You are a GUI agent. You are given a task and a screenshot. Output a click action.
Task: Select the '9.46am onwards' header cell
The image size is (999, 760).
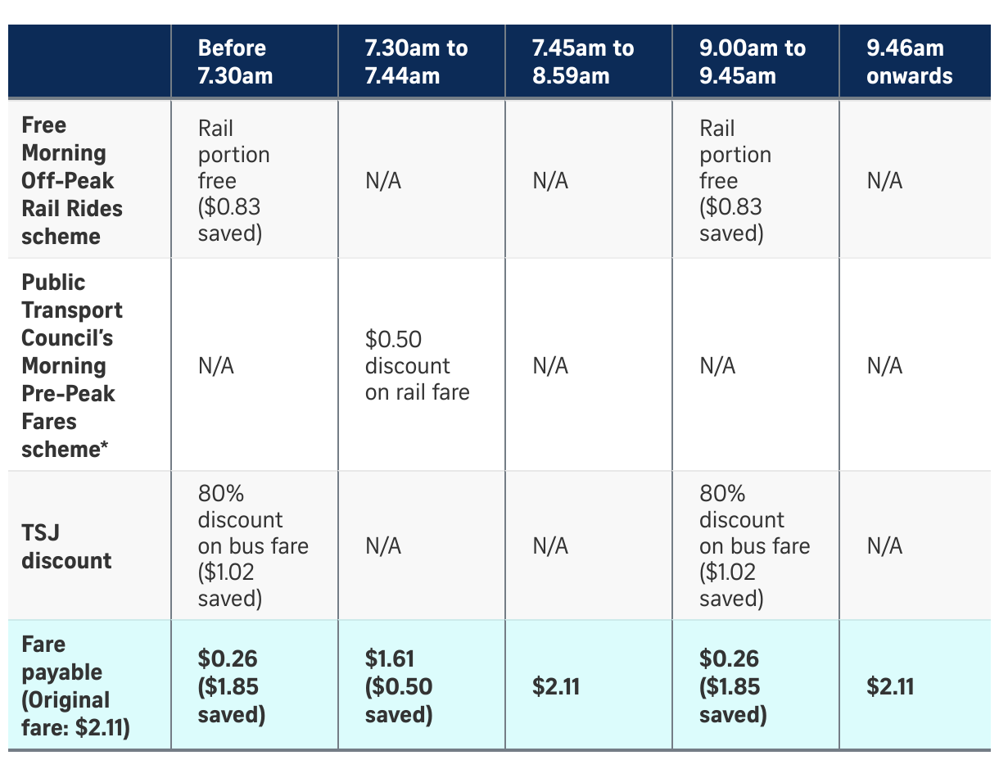pyautogui.click(x=909, y=62)
